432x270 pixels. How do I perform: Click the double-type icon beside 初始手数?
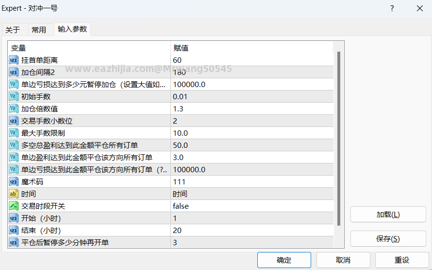point(14,97)
